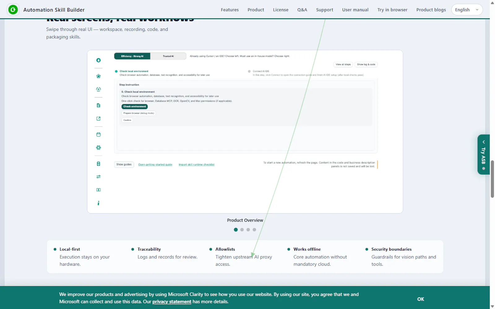This screenshot has height=309, width=495.
Task: Click the clipboard package icon in preview sidebar
Action: coord(98,163)
